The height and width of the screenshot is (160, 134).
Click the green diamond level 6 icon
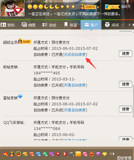pyautogui.click(x=45, y=154)
